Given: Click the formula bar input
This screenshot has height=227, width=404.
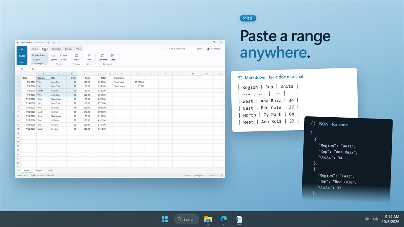Looking at the screenshot, I should point(129,69).
